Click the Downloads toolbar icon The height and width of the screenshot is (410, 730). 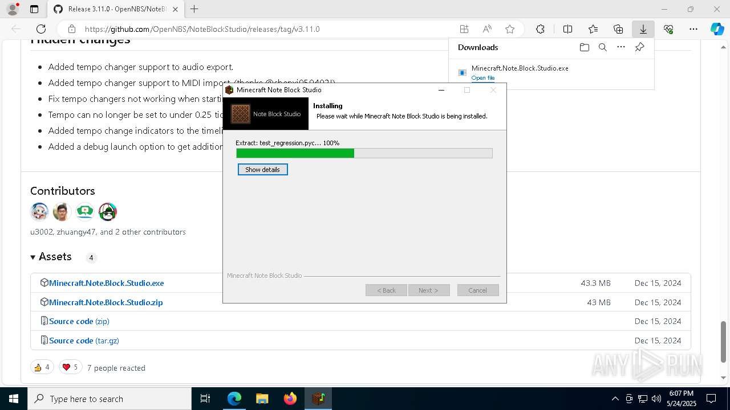[x=643, y=29]
